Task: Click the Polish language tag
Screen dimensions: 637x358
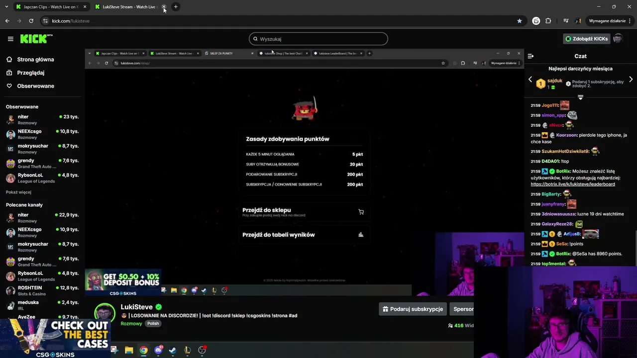Action: coord(153,324)
